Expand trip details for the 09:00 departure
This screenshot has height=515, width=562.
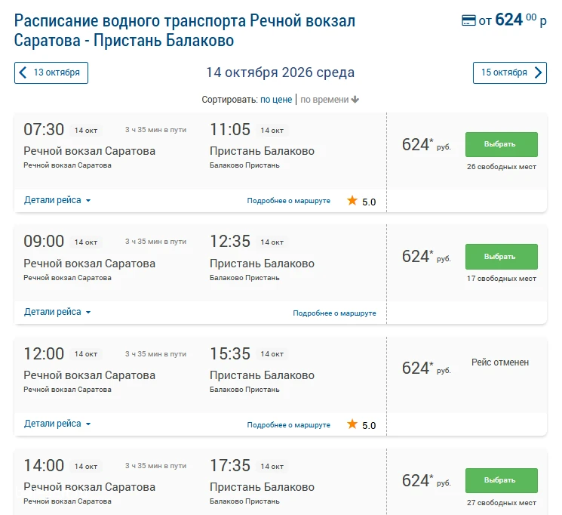click(x=57, y=312)
